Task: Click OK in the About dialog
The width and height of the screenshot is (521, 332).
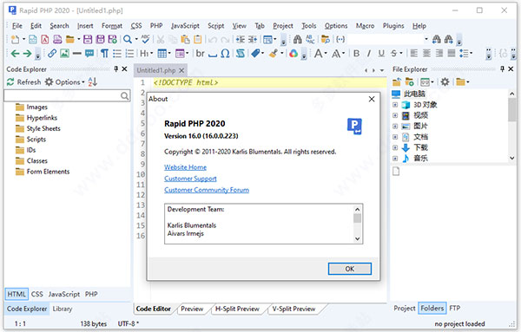Action: (350, 269)
